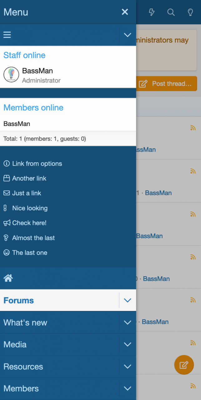Click BassMan's avatar under Staff online
This screenshot has height=400, width=201.
[x=11, y=75]
